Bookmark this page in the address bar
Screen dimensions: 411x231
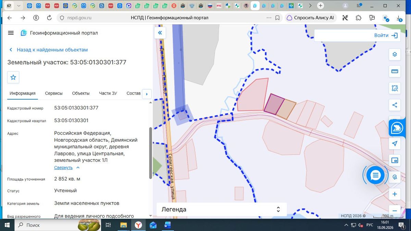pyautogui.click(x=277, y=18)
